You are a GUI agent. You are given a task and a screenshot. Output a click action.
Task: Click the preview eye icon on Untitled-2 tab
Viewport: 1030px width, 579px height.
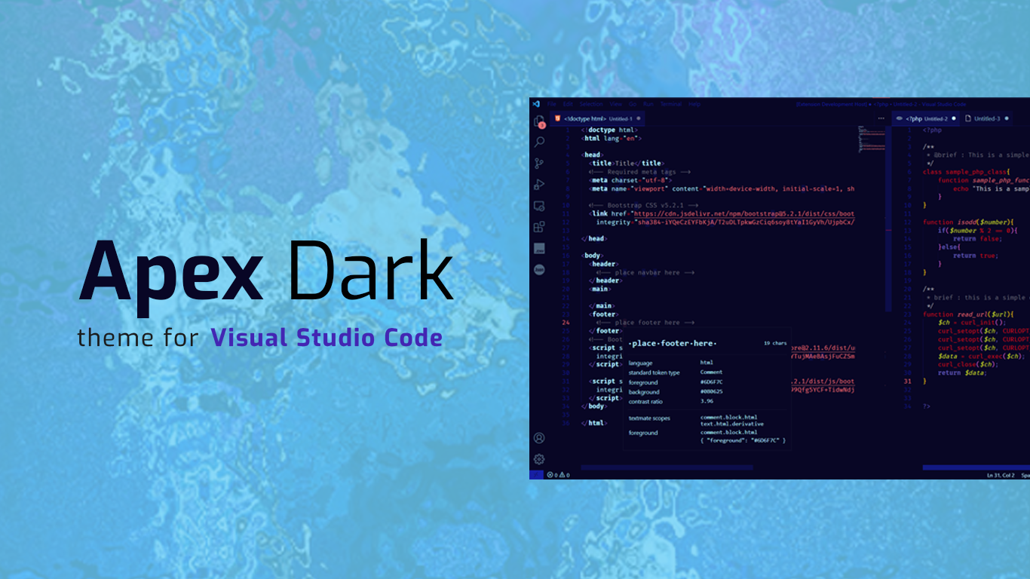click(x=900, y=118)
